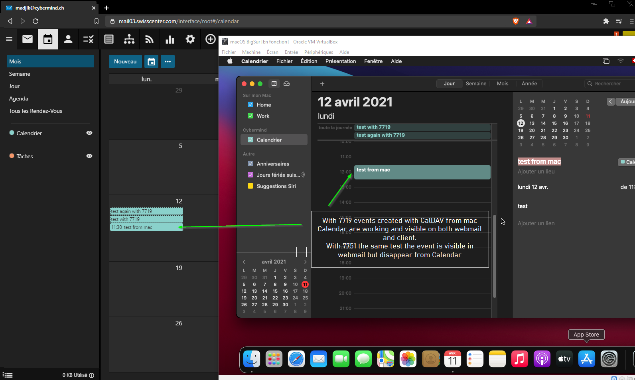635x380 pixels.
Task: Uncheck the Home calendar checkbox
Action: click(x=250, y=105)
